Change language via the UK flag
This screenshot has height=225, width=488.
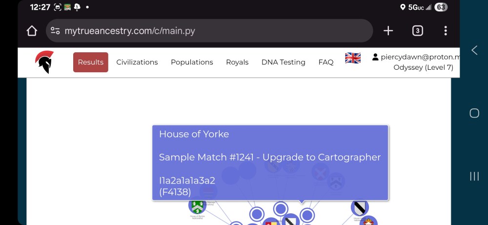point(353,58)
